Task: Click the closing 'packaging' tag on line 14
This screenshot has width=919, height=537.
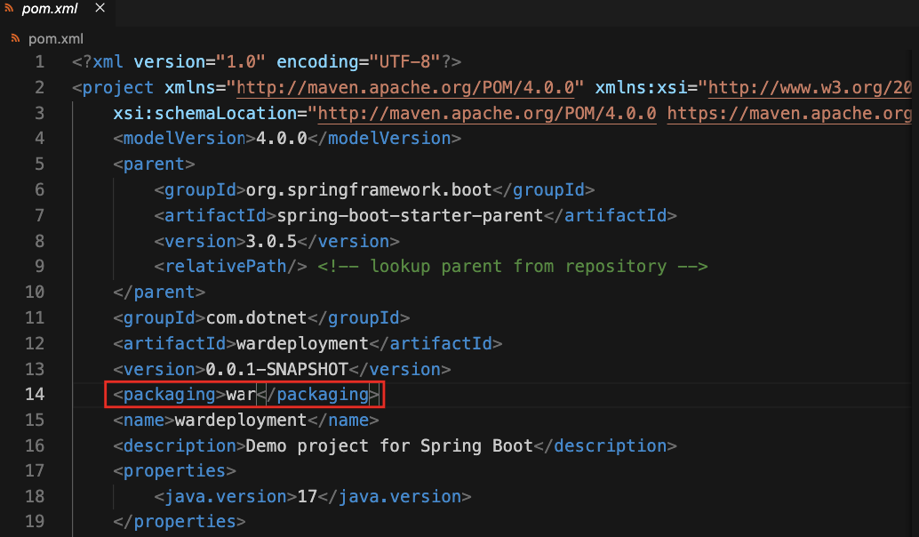Action: coord(317,395)
